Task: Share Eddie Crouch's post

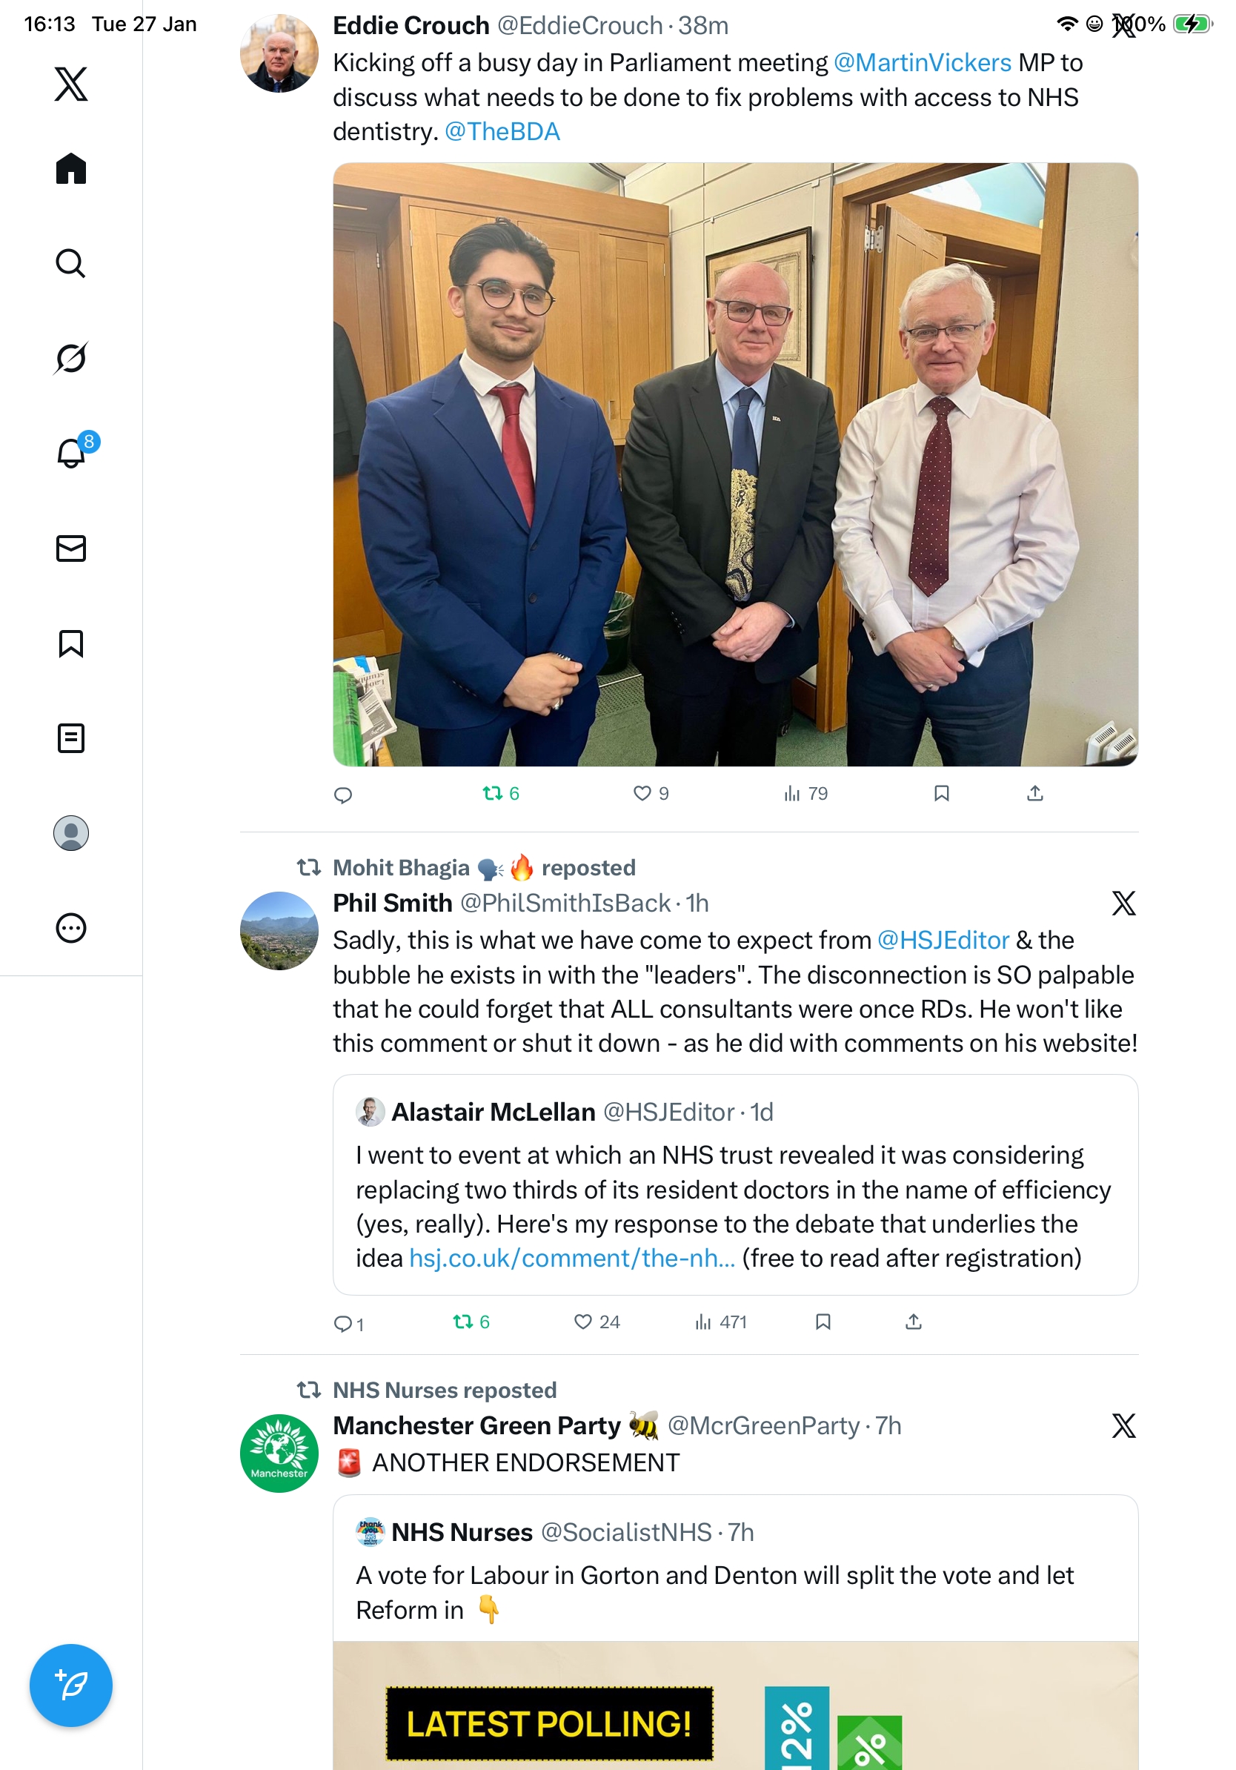Action: (1035, 793)
